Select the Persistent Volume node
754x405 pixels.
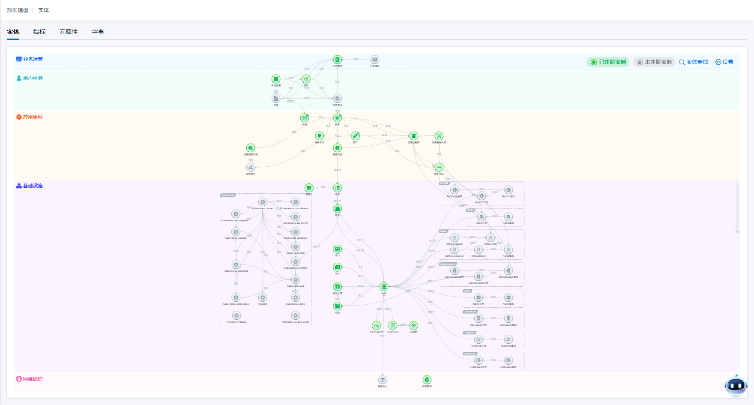236,315
